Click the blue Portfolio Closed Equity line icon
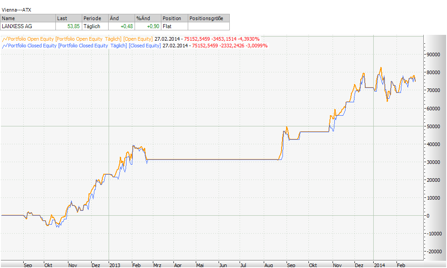Viewport: 447px width, 268px height. point(4,46)
